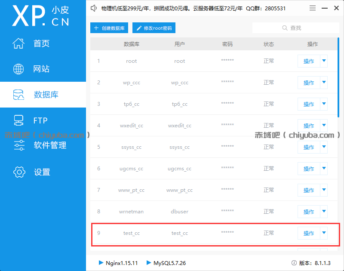This screenshot has width=344, height=271.
Task: Minimize the XP.CN window
Action: coord(325,8)
